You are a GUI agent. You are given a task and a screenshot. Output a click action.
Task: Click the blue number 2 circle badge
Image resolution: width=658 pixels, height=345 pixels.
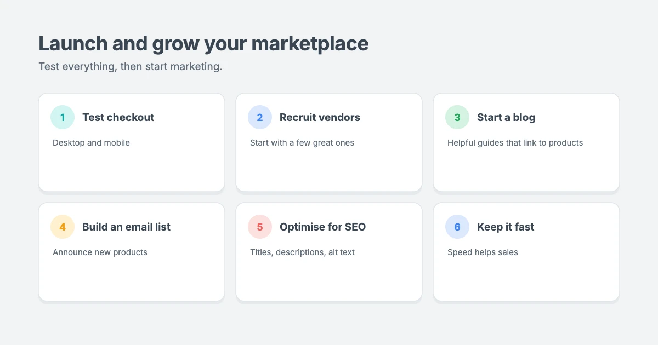[x=260, y=117]
